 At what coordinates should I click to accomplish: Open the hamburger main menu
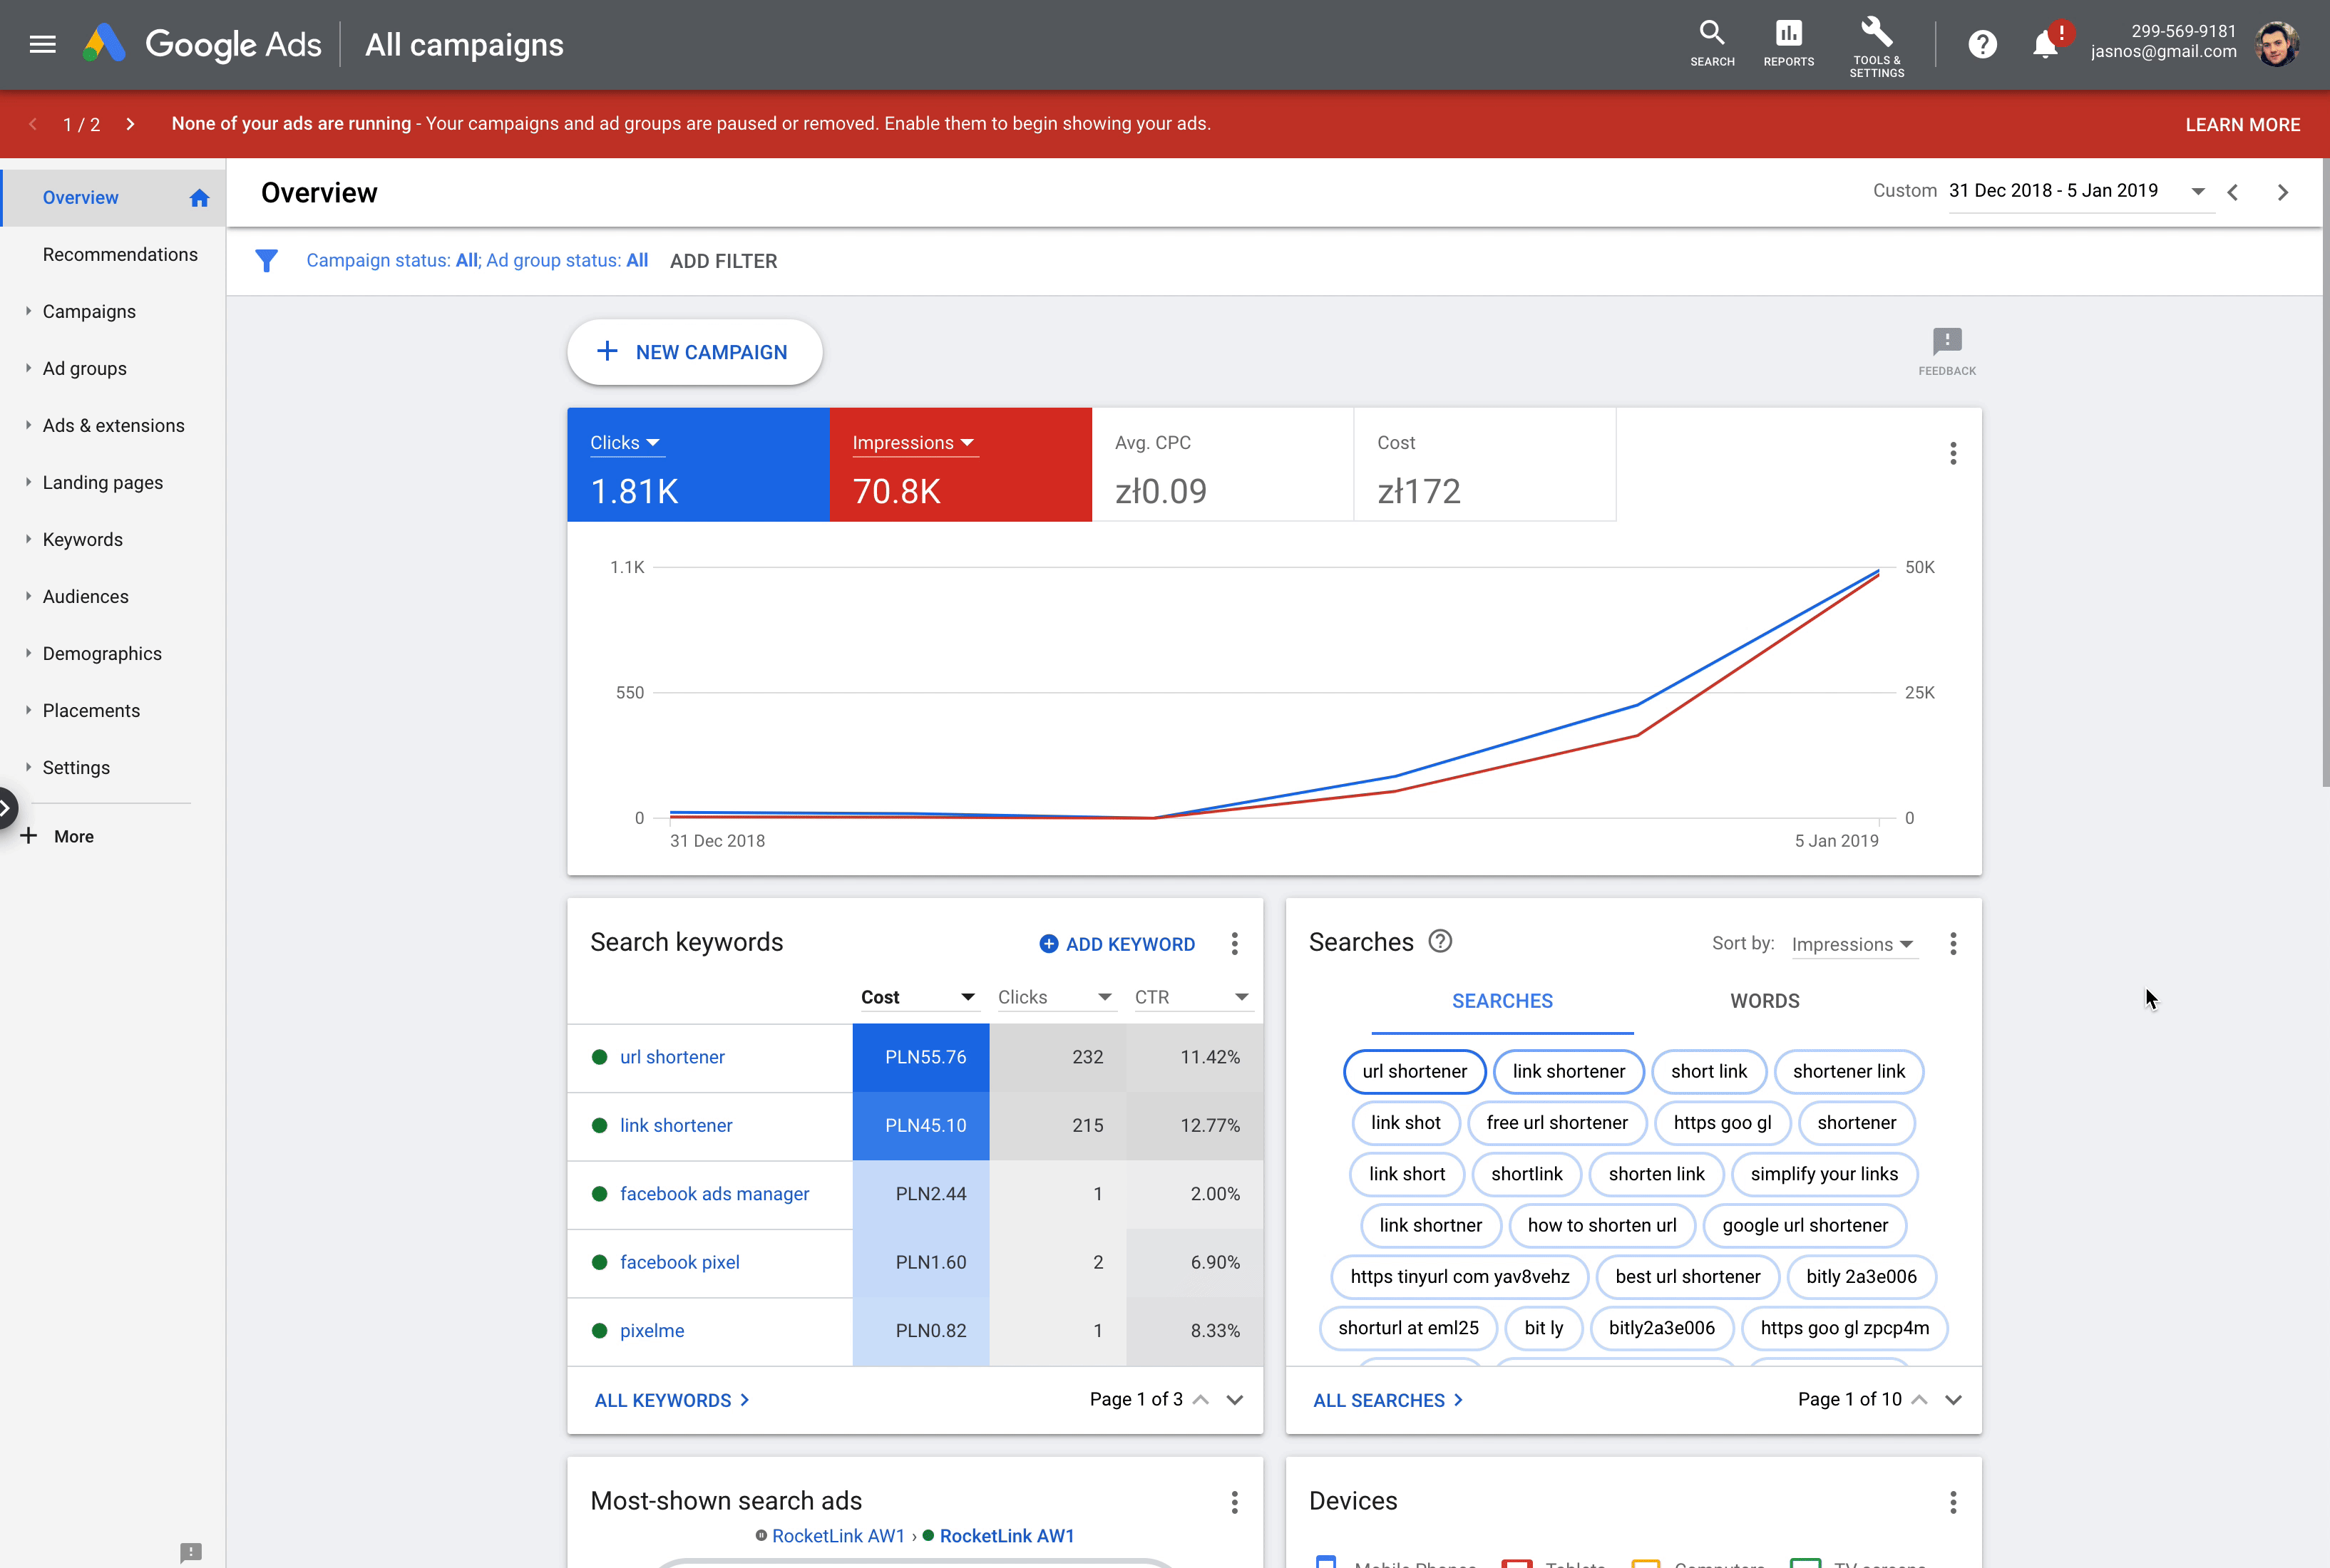tap(42, 44)
